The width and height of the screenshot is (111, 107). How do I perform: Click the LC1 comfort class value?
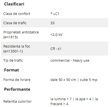pos(55,14)
